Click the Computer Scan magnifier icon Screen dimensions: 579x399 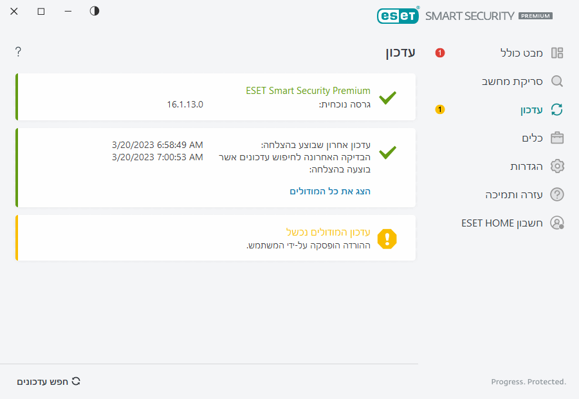[x=557, y=82]
